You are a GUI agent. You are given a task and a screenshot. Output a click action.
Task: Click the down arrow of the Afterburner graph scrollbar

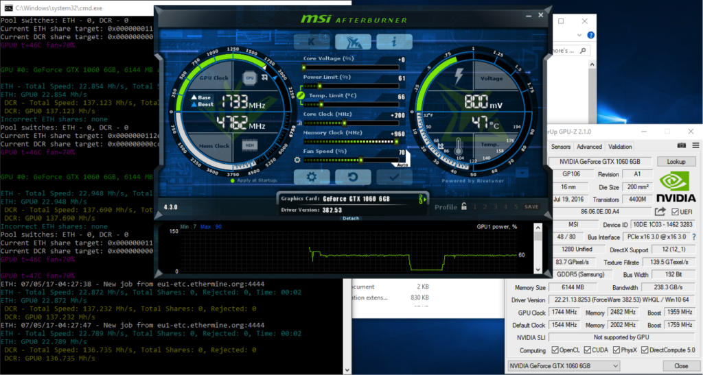(x=538, y=269)
